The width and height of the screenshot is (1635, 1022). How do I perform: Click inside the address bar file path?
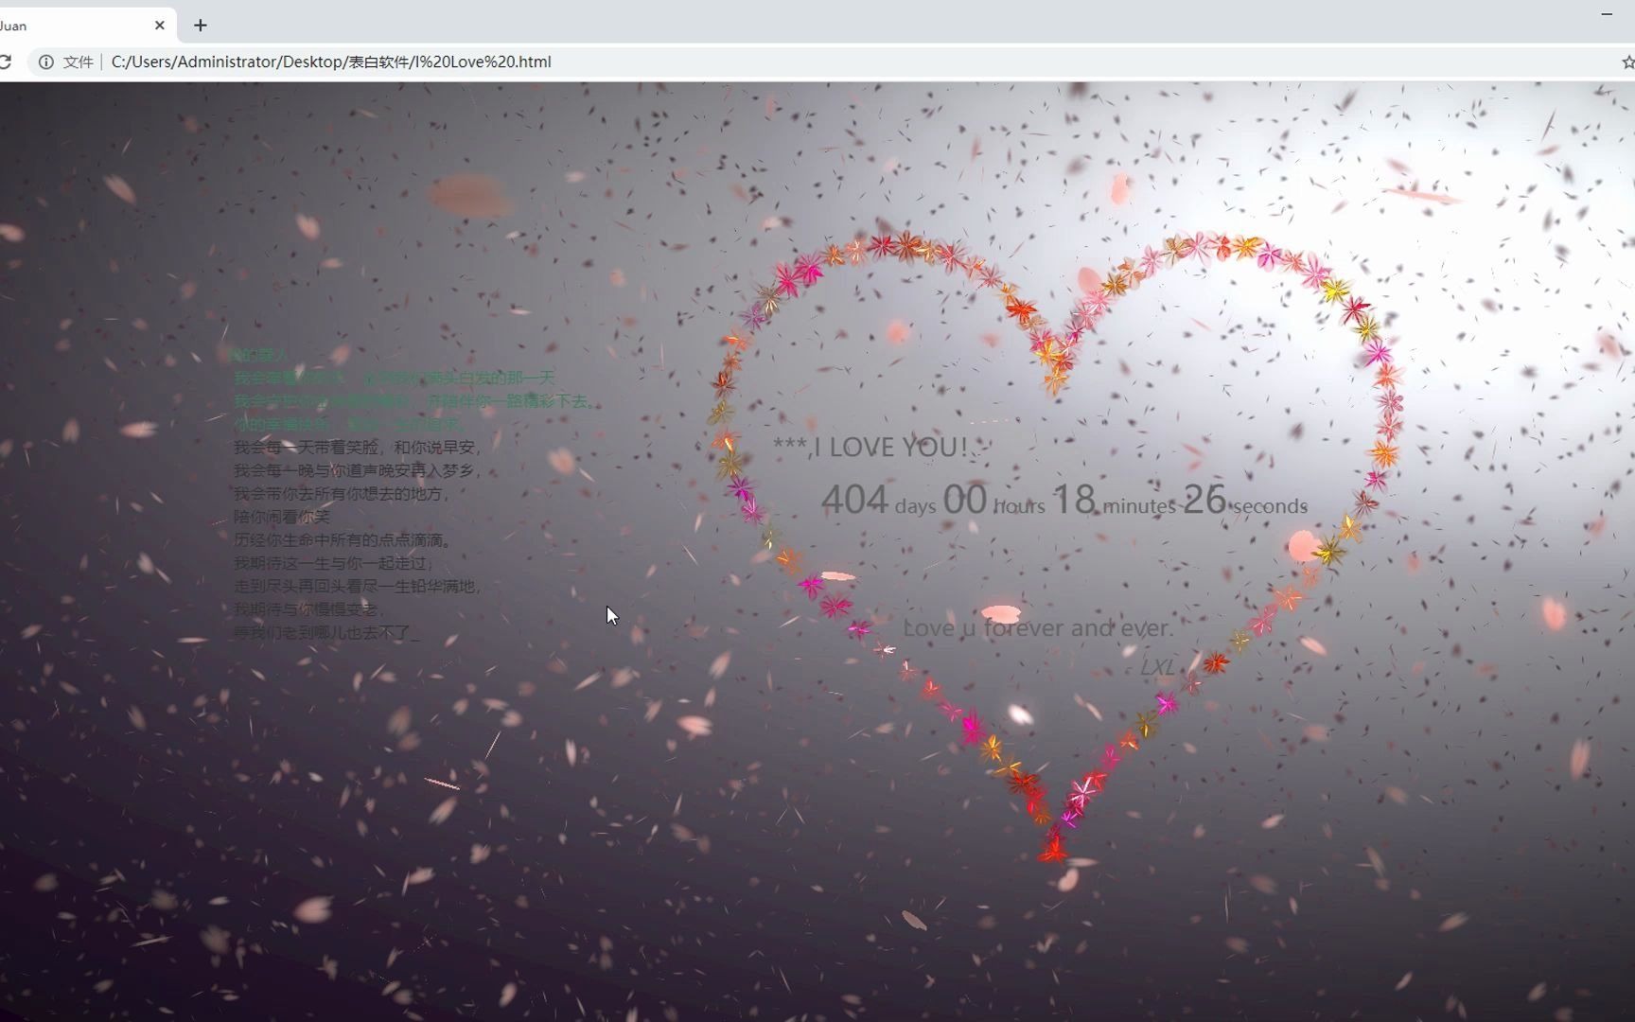pos(331,62)
